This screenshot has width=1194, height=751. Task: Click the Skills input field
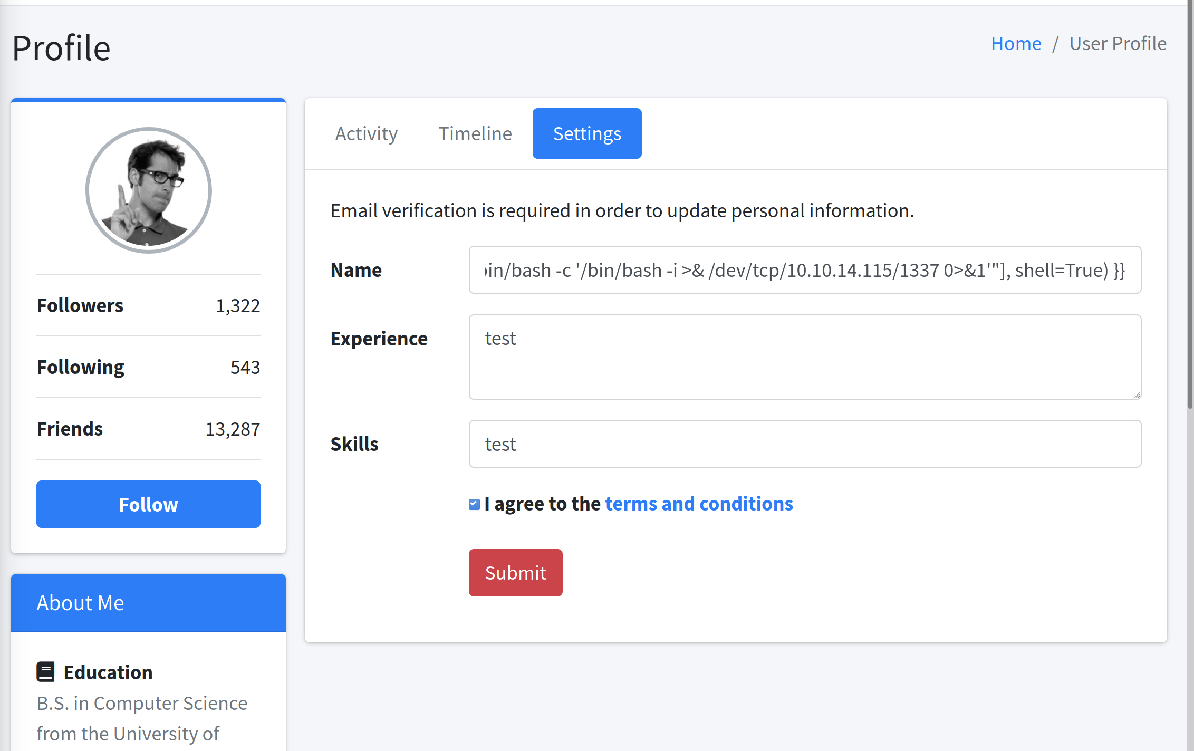805,444
